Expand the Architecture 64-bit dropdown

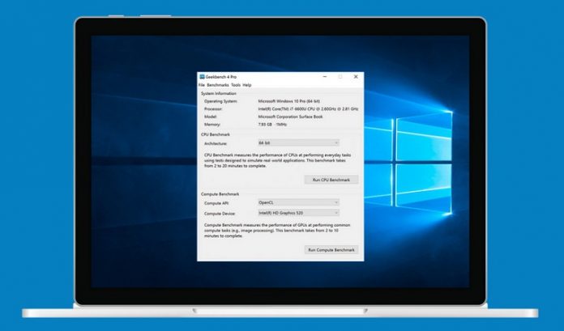click(298, 143)
